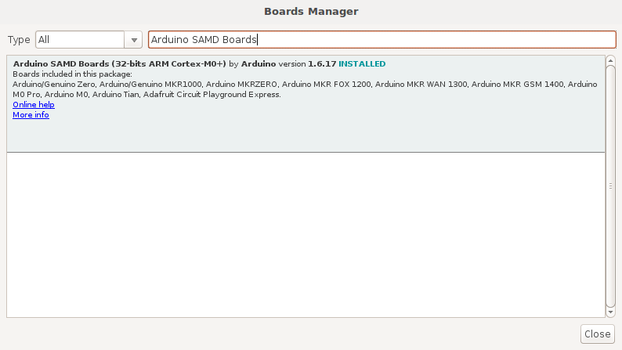Click the version 1.6.17 text
Screen dimensions: 622x350
307,64
